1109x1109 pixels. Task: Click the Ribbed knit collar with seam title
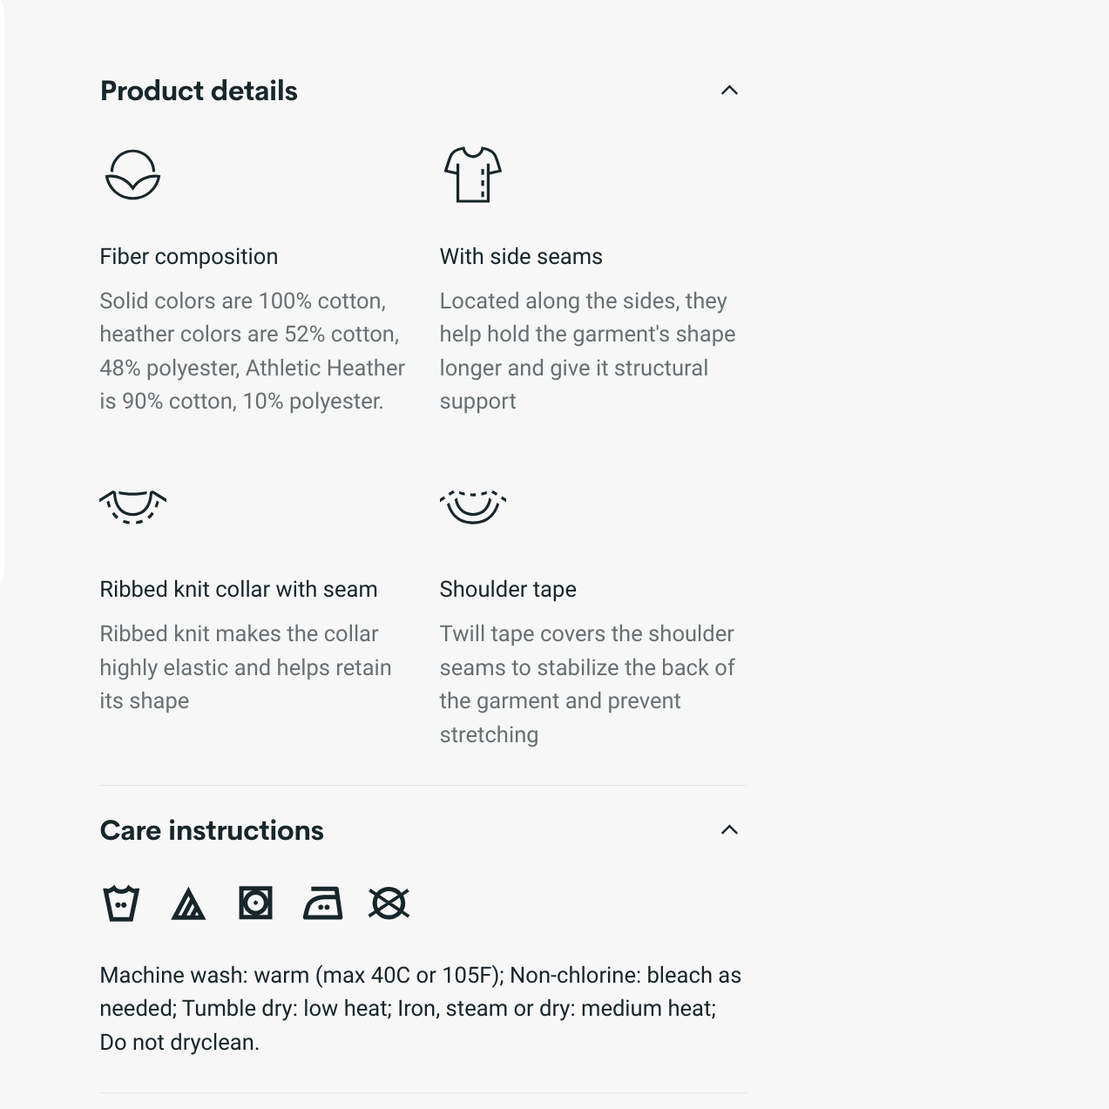[x=239, y=589]
